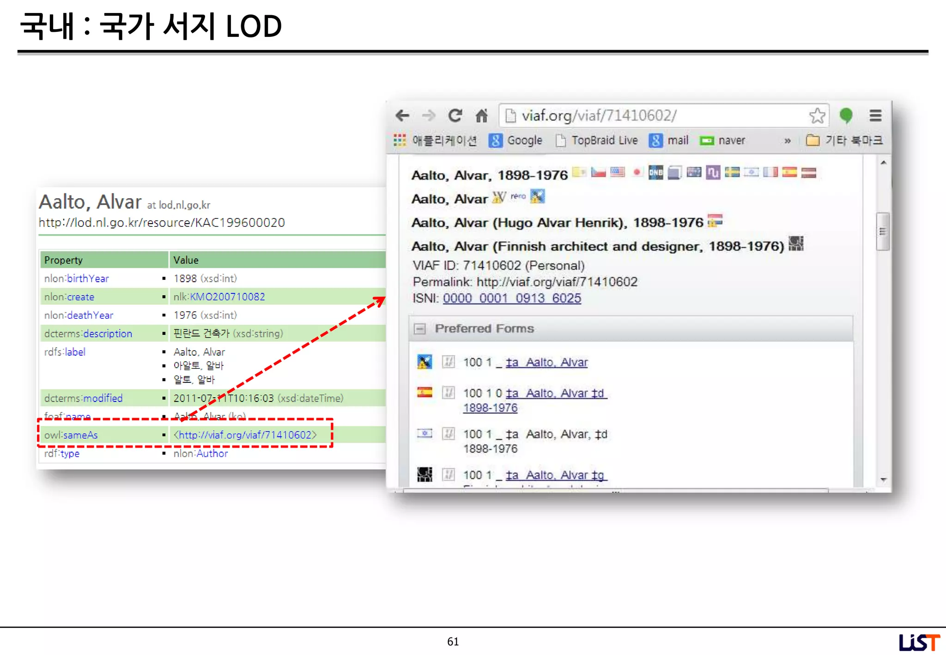Click the Wikipedia icon beside Aalto, Alvar

[x=499, y=198]
